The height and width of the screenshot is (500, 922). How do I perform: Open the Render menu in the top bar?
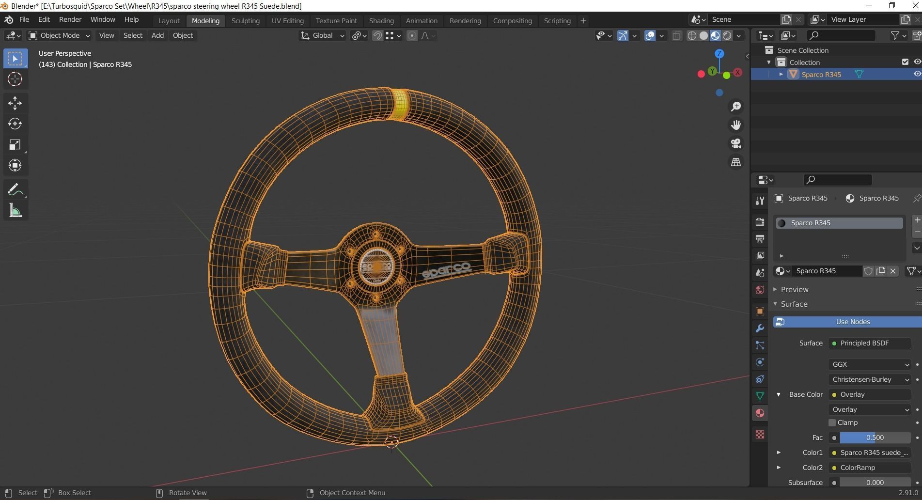(70, 19)
